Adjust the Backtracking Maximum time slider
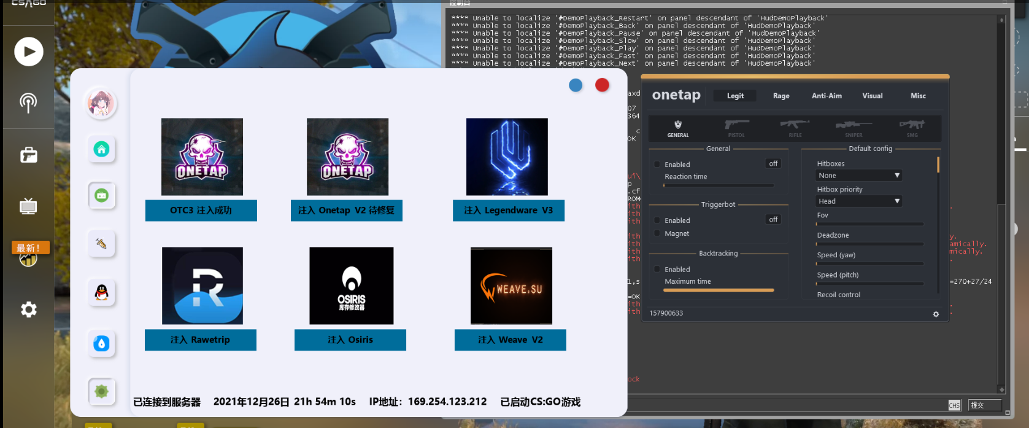 (719, 290)
